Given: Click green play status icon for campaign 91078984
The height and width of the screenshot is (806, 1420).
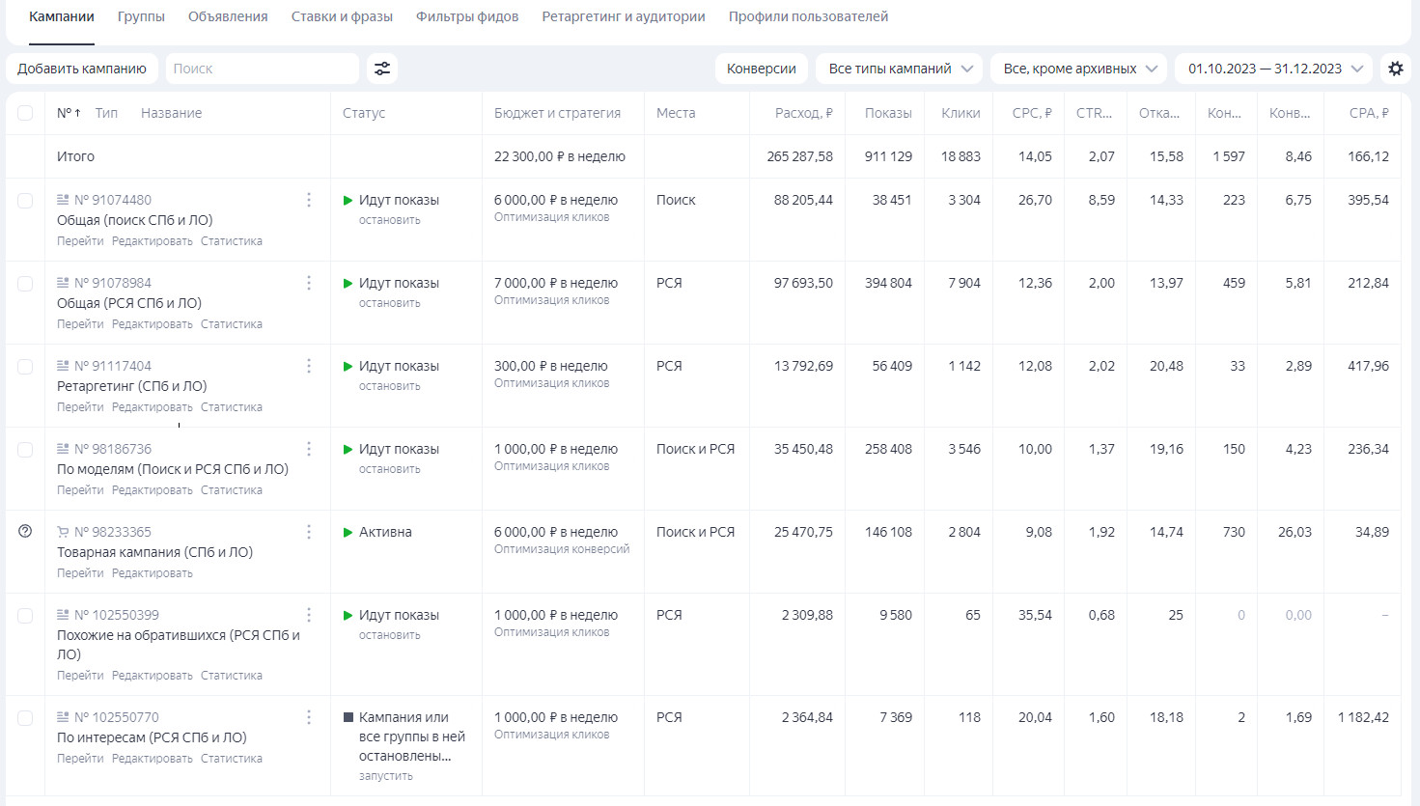Looking at the screenshot, I should 348,284.
